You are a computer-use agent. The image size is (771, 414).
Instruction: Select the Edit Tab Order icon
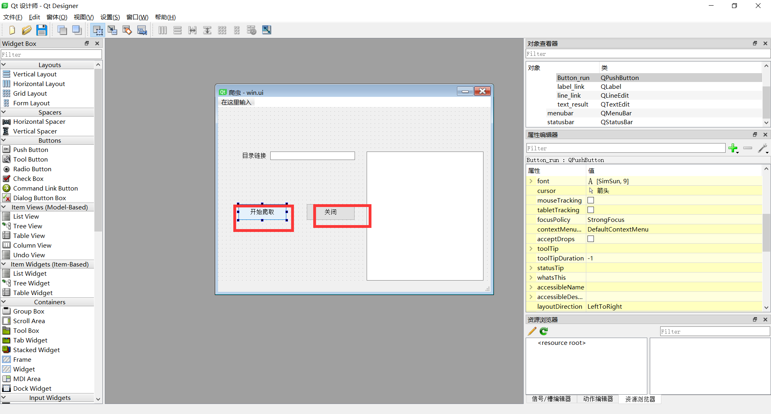[142, 30]
